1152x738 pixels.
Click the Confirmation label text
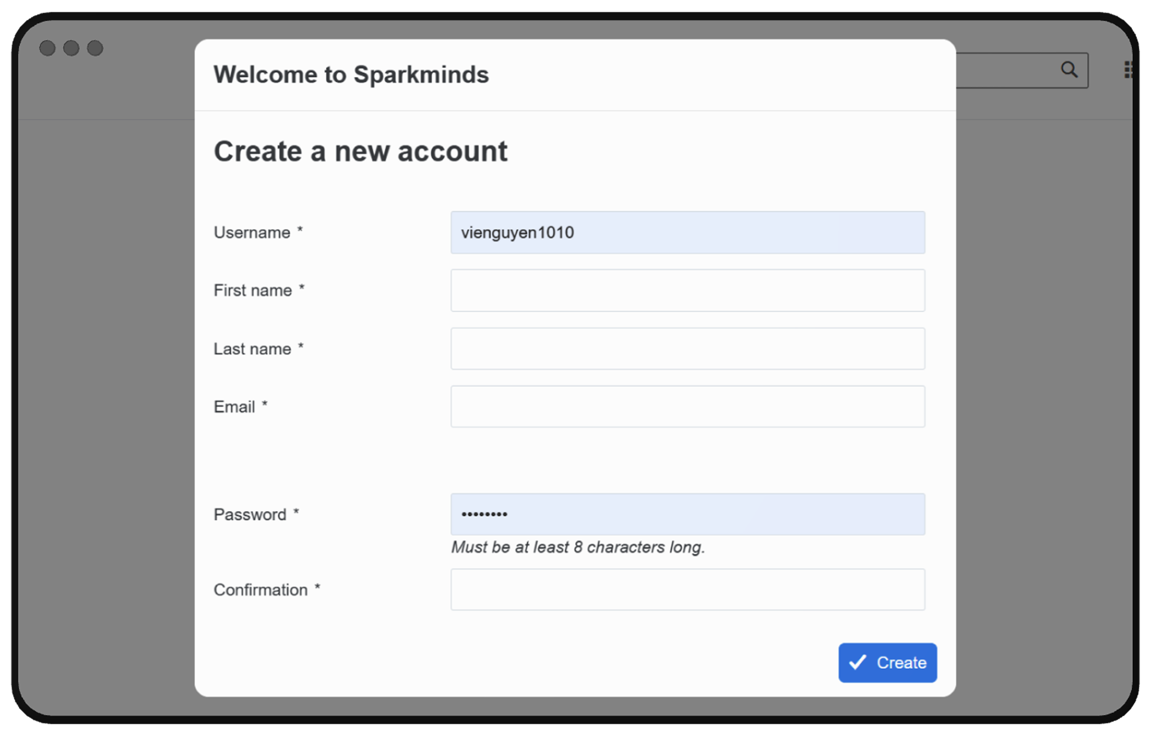(x=261, y=590)
